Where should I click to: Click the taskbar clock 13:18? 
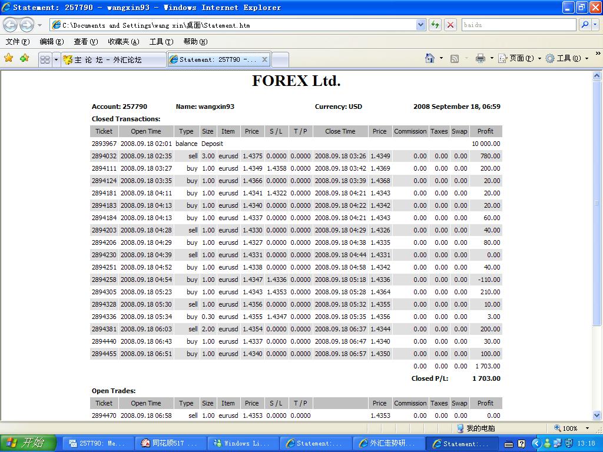pyautogui.click(x=587, y=444)
